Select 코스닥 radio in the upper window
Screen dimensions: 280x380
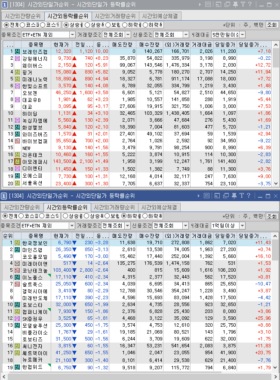(x=43, y=25)
